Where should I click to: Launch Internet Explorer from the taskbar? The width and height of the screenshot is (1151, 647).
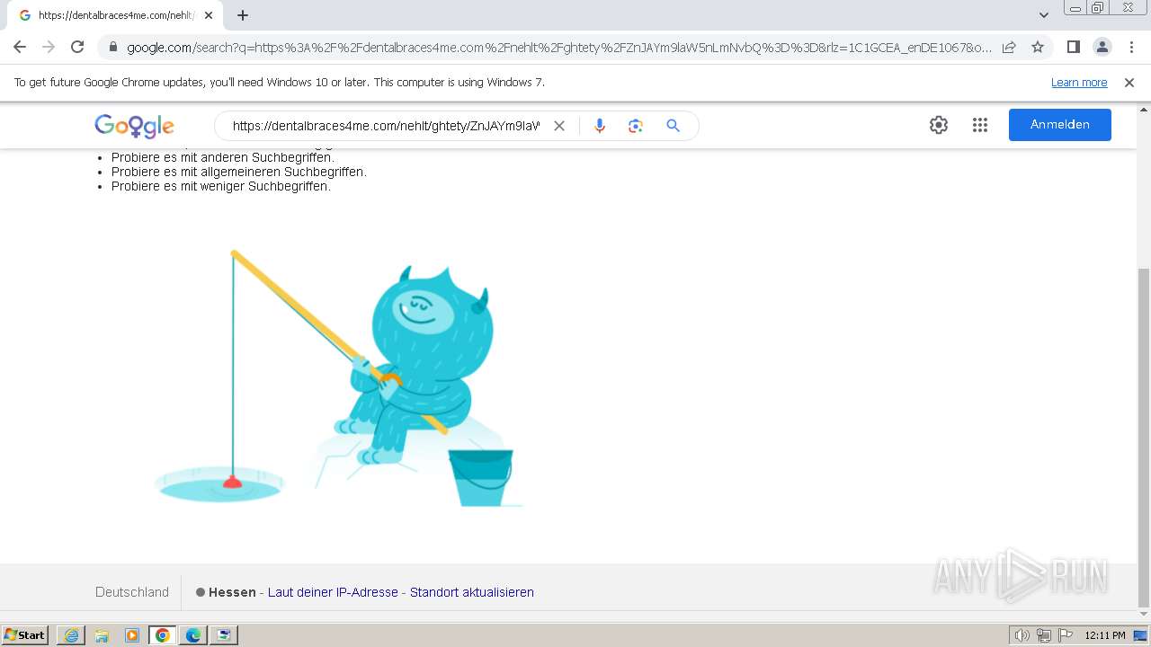point(71,635)
